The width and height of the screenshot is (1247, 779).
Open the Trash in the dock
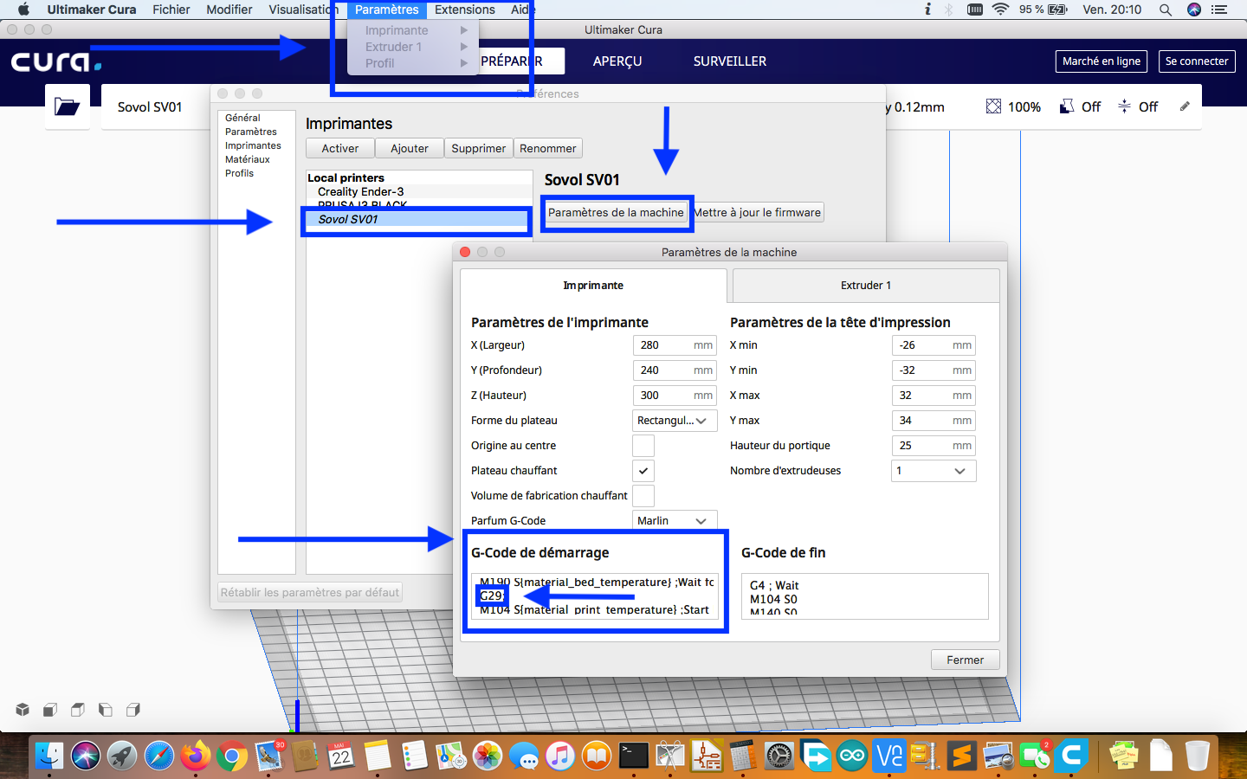[1197, 756]
